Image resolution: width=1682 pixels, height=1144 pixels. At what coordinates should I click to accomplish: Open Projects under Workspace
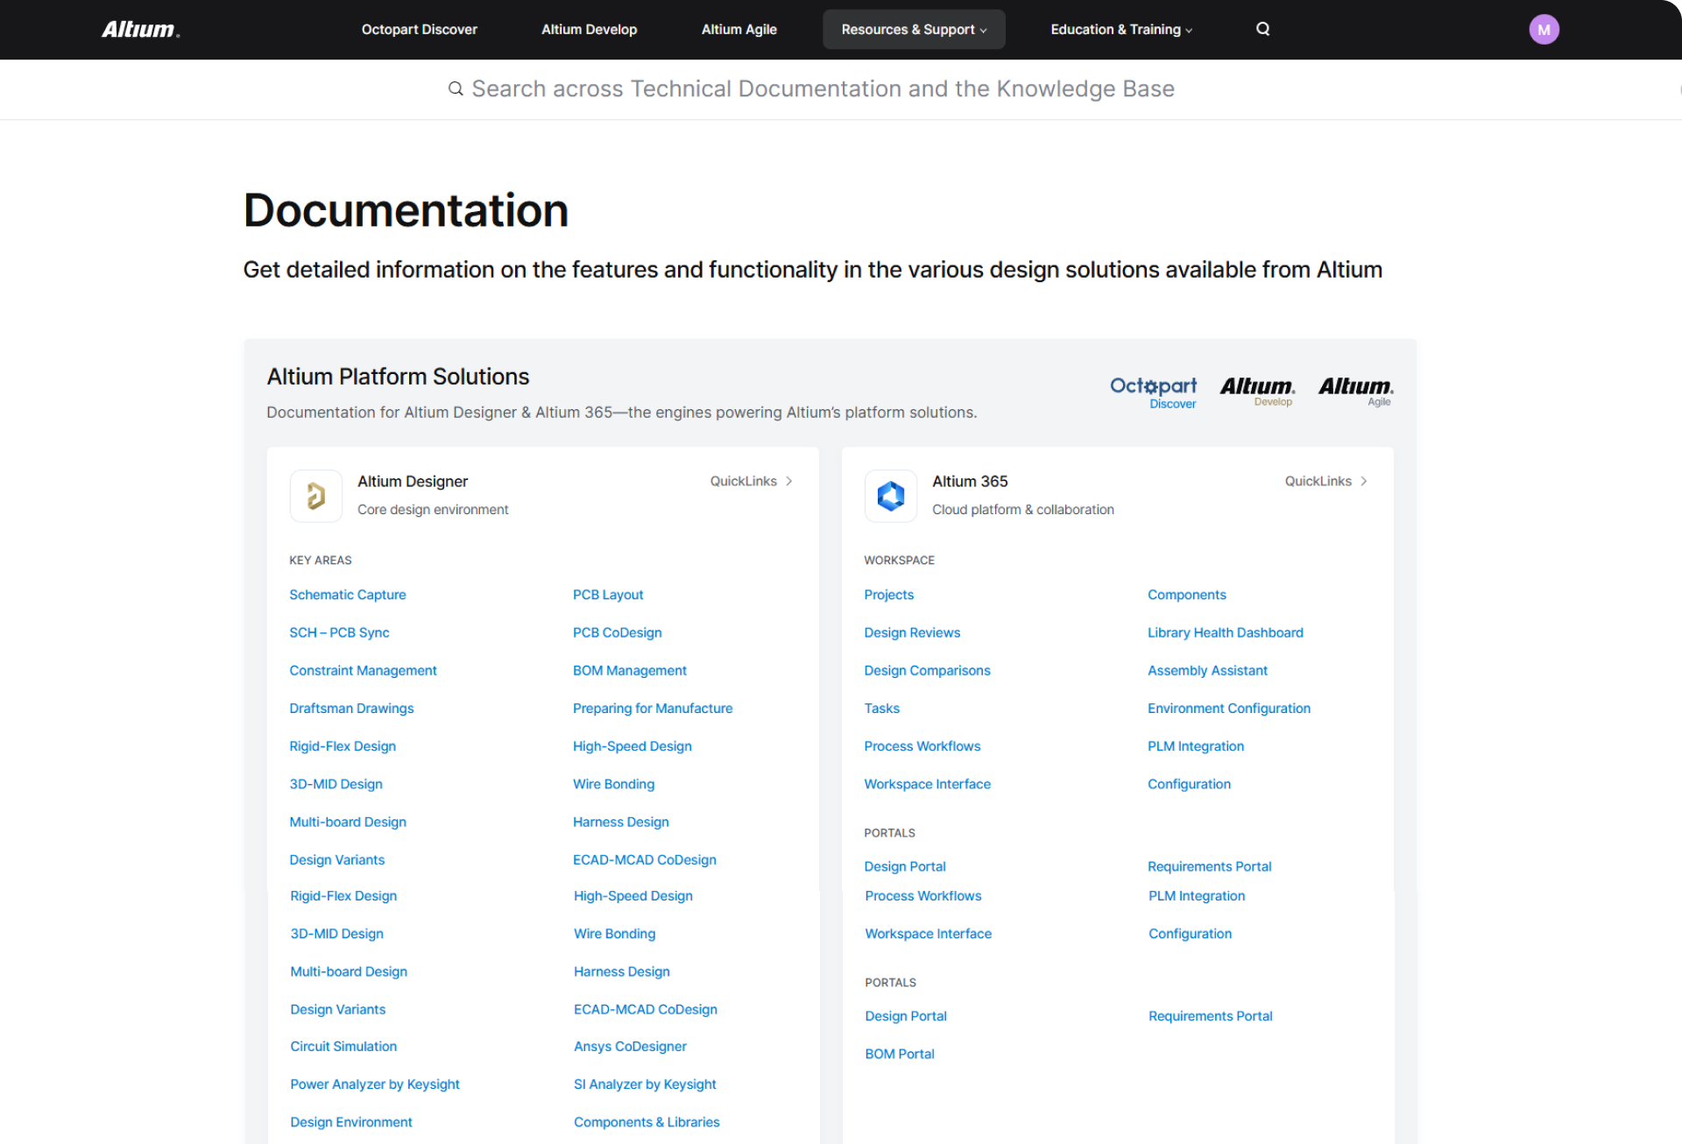click(888, 595)
